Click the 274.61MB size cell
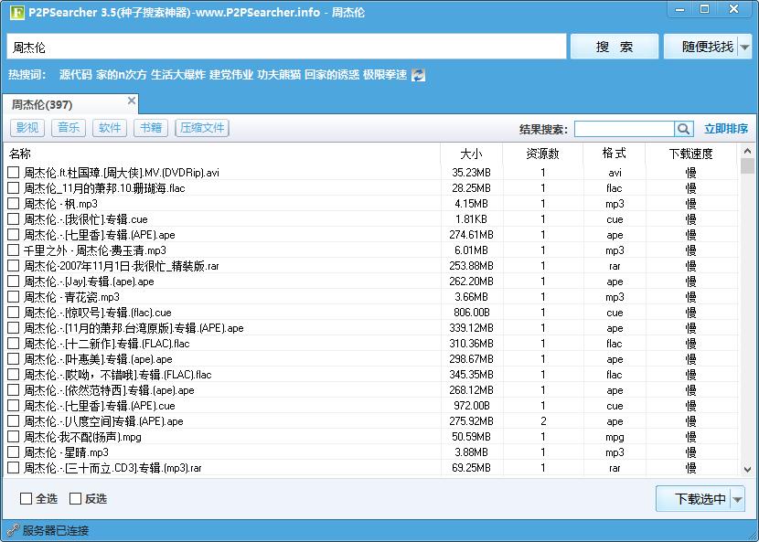Screen dimensions: 759x542 (x=472, y=235)
